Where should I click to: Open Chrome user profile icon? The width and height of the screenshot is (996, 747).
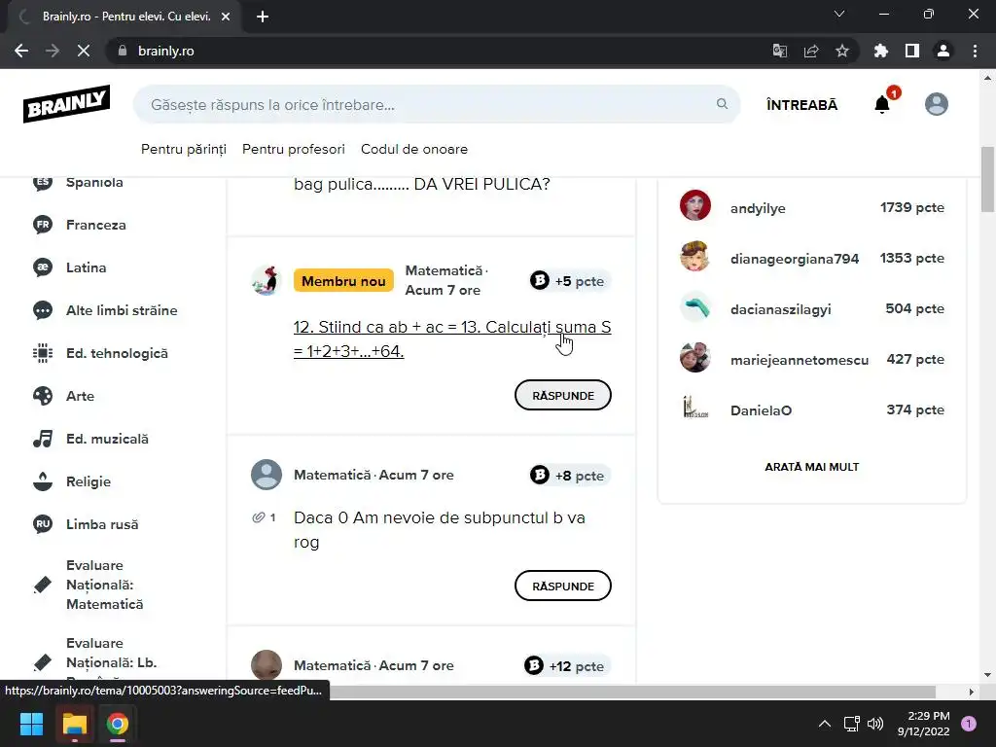[x=943, y=51]
